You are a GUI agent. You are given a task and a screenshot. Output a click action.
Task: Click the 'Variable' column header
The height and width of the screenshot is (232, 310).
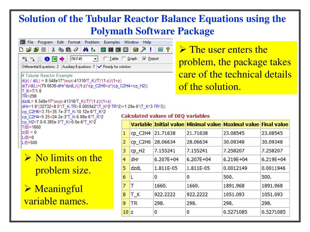pos(141,124)
